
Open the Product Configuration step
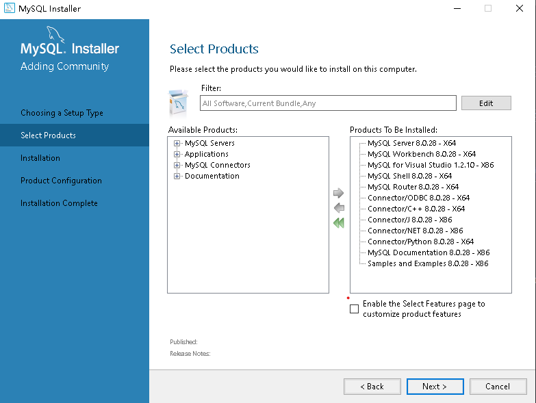tap(61, 181)
